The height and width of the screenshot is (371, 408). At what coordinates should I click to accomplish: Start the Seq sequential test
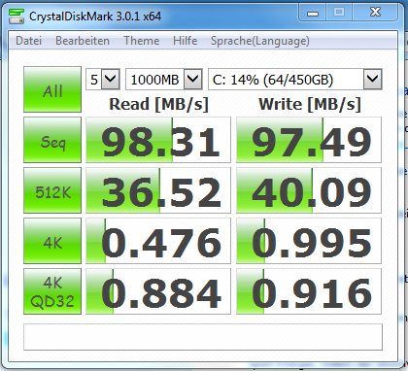coord(52,140)
